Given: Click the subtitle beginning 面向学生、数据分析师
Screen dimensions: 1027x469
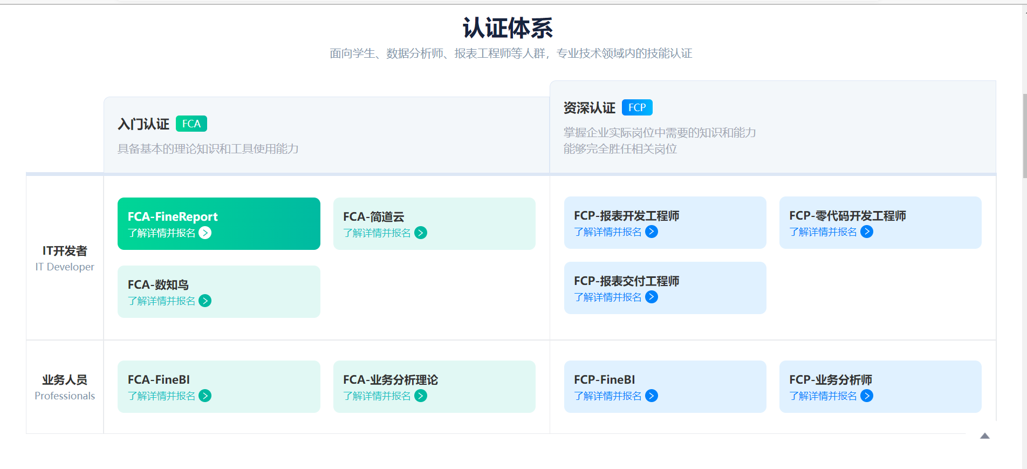Looking at the screenshot, I should 511,53.
